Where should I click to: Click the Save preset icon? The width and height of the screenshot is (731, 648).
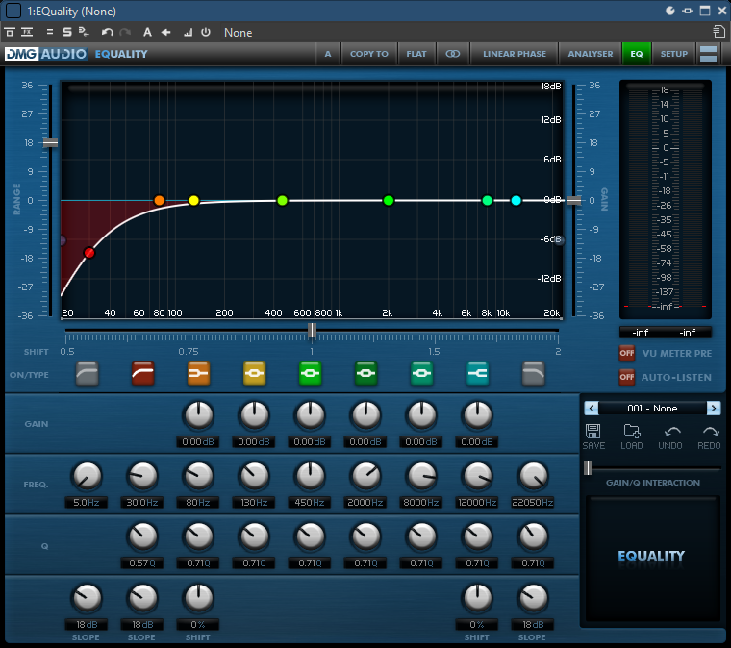[593, 432]
